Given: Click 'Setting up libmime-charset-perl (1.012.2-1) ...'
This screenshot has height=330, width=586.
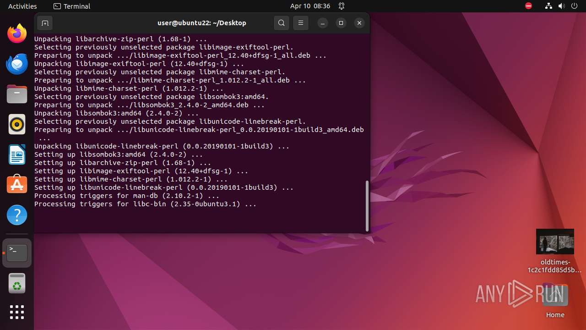Looking at the screenshot, I should pyautogui.click(x=131, y=179).
